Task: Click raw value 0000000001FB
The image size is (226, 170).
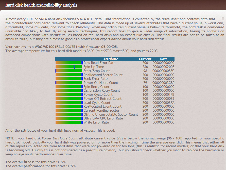Action: coord(163,95)
